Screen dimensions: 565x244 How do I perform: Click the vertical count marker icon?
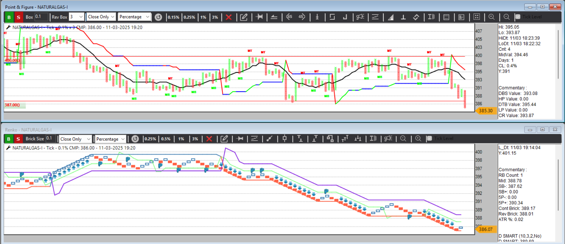317,17
